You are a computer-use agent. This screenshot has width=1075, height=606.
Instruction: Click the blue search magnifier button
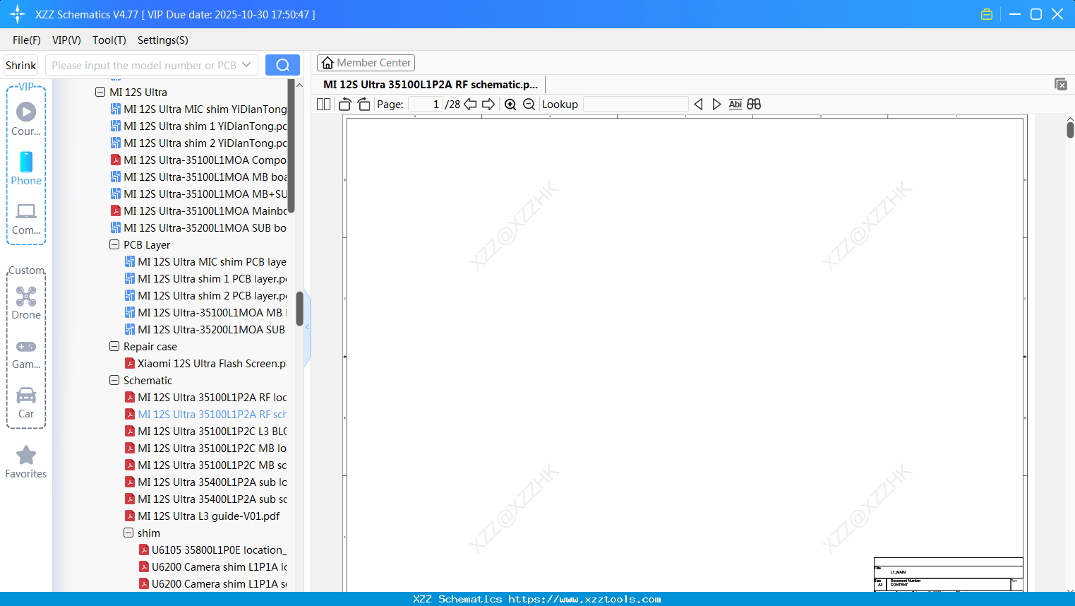pyautogui.click(x=282, y=65)
